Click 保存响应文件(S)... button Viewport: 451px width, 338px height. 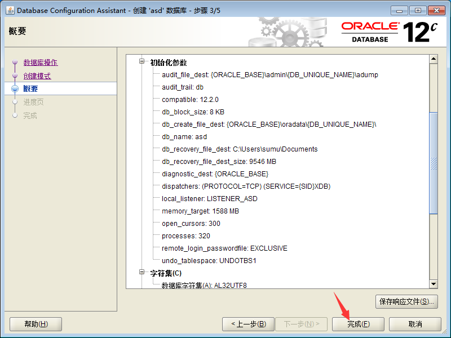(406, 301)
